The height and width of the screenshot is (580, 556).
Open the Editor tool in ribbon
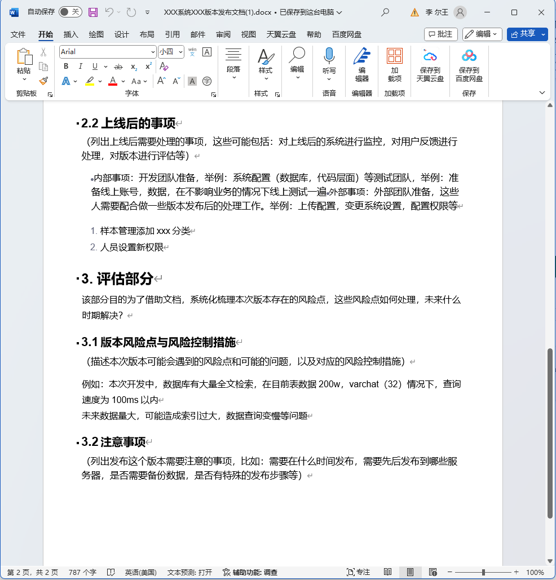pyautogui.click(x=361, y=65)
